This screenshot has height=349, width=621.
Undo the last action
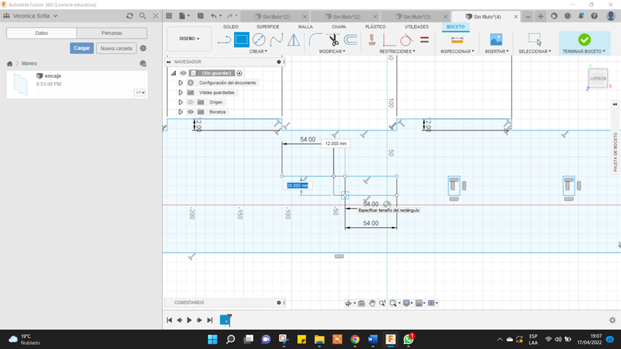[214, 16]
